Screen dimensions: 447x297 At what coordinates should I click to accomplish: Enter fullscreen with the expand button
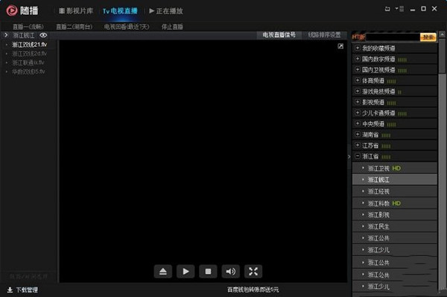point(253,272)
